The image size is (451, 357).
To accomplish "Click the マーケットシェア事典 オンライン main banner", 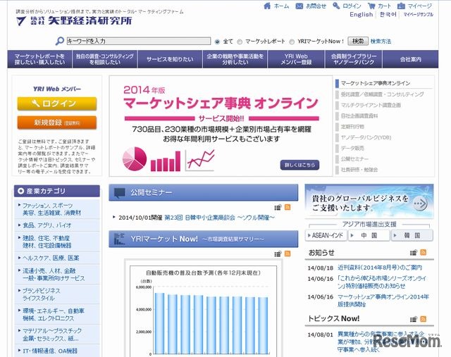I will 221,126.
